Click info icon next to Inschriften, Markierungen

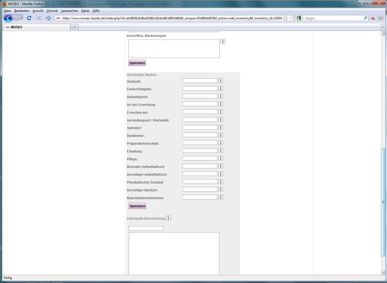223,42
